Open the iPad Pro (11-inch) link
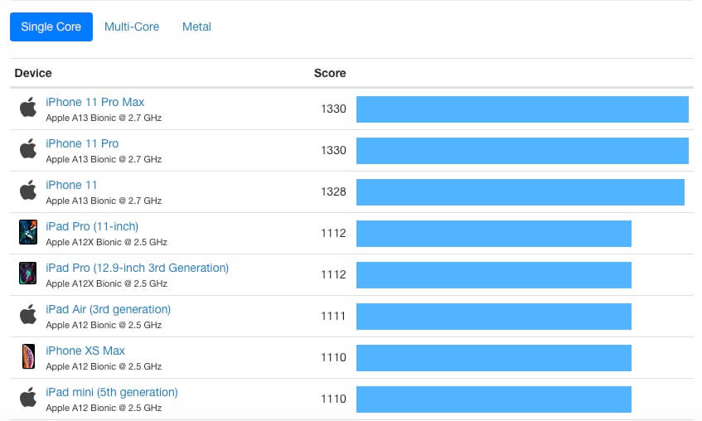 click(92, 226)
